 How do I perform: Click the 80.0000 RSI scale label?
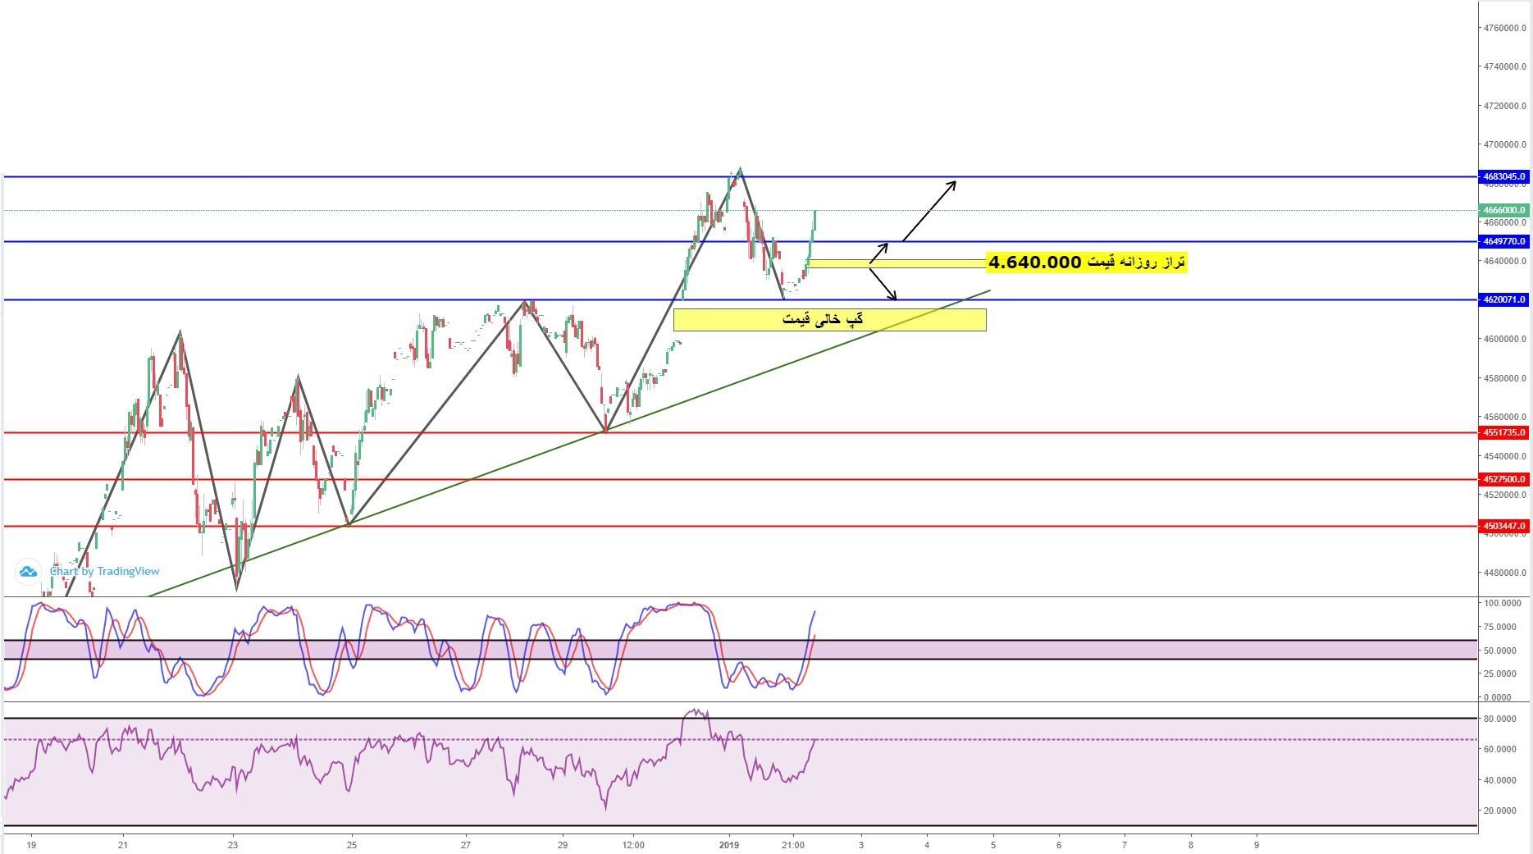point(1503,719)
